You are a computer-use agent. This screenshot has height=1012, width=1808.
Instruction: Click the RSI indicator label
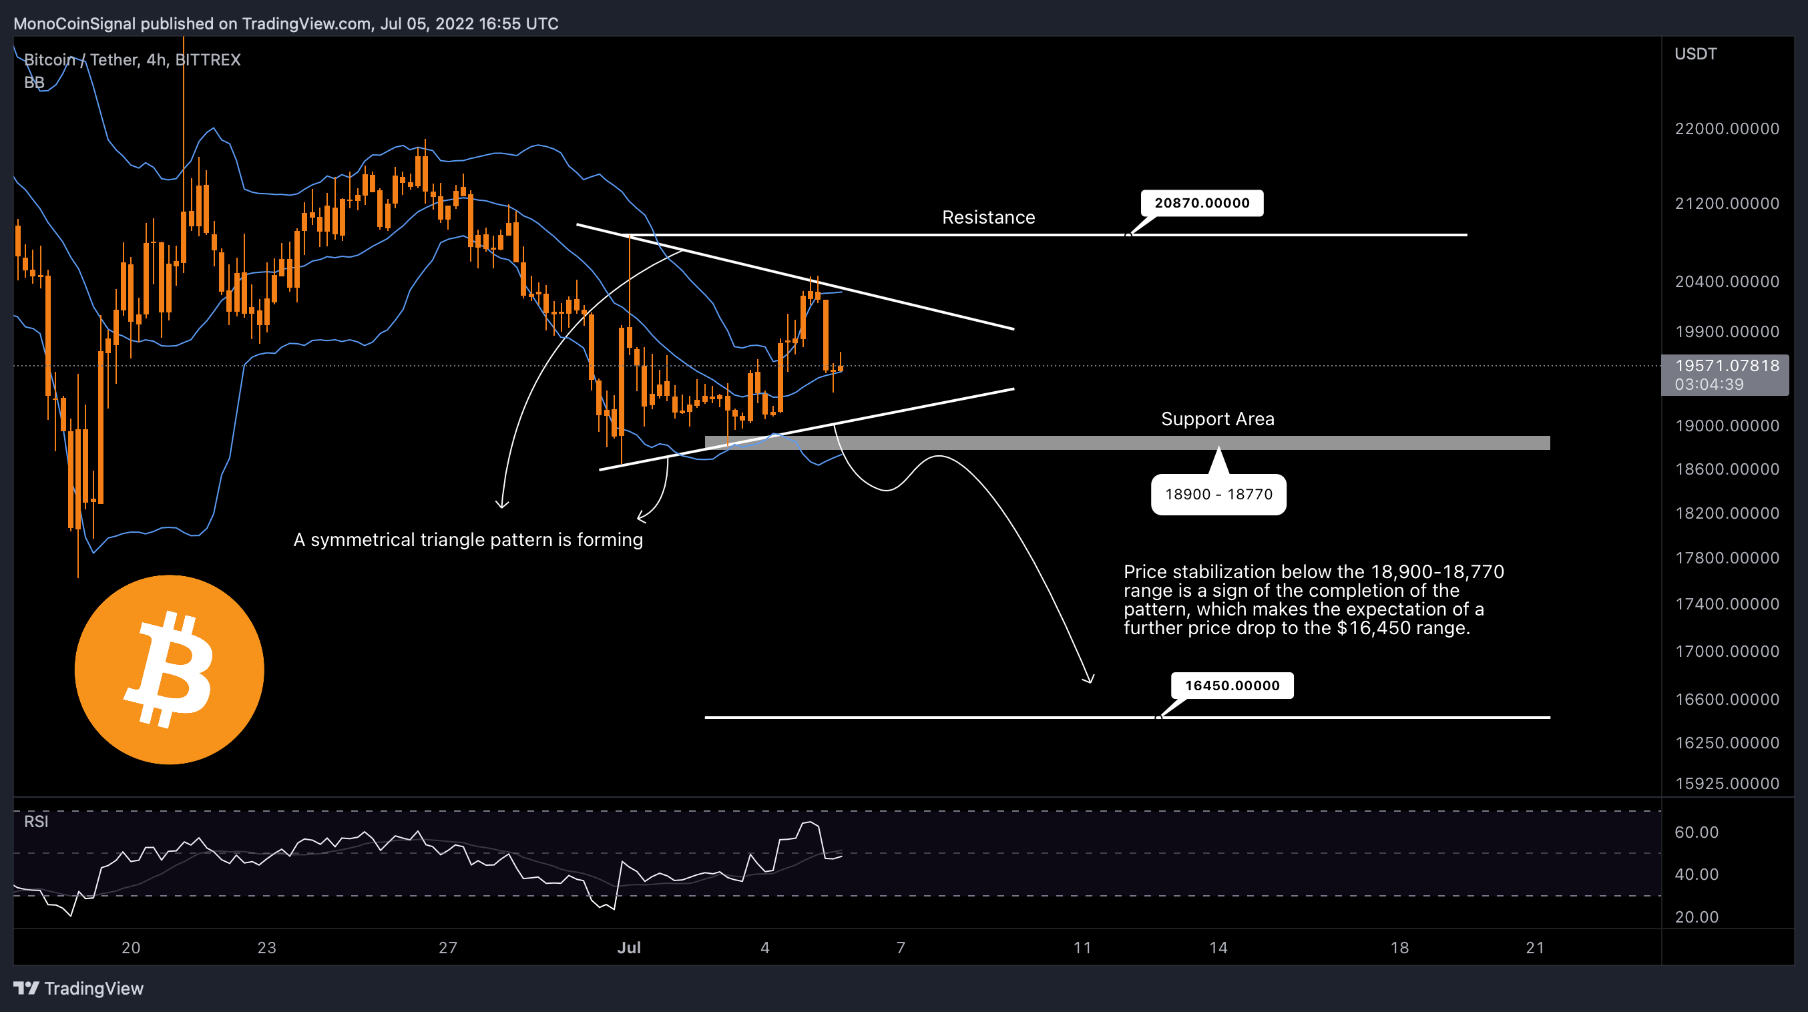tap(37, 821)
